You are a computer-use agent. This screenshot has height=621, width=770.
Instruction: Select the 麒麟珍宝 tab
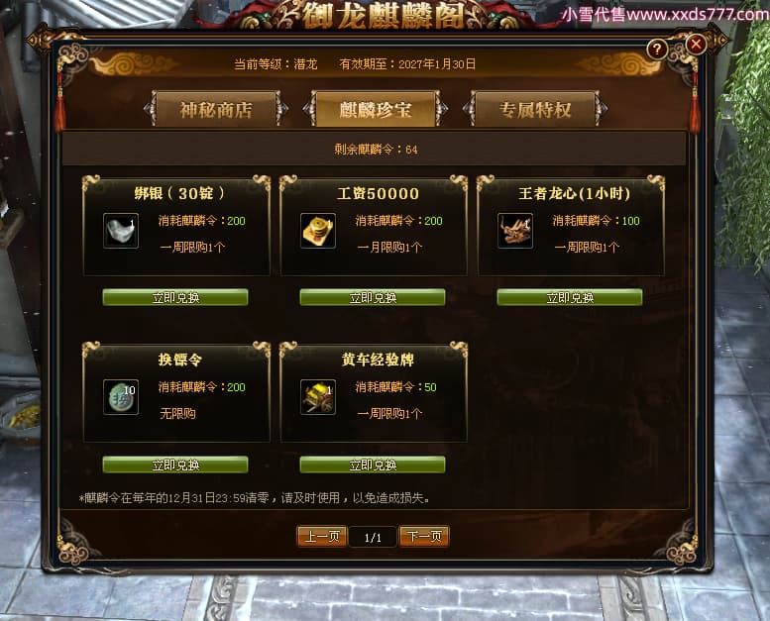click(376, 109)
